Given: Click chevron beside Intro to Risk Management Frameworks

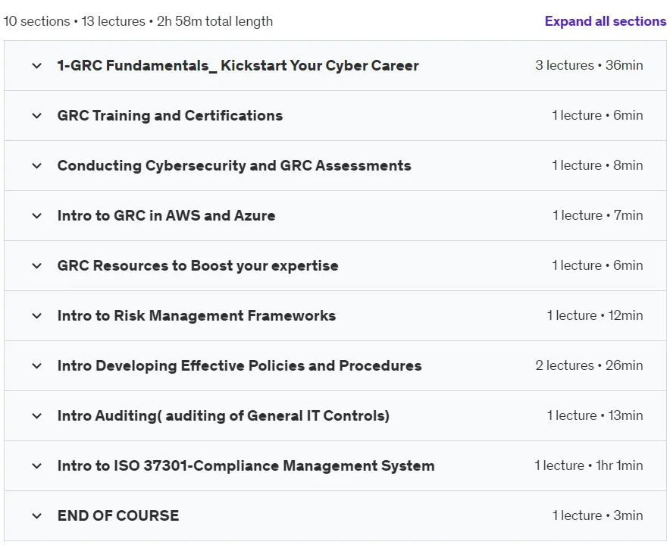Looking at the screenshot, I should tap(36, 316).
